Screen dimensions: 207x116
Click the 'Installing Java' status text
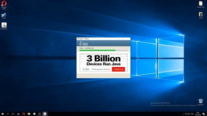point(89,48)
